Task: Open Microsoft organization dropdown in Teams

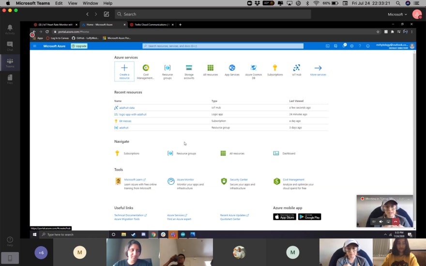Action: (x=397, y=15)
